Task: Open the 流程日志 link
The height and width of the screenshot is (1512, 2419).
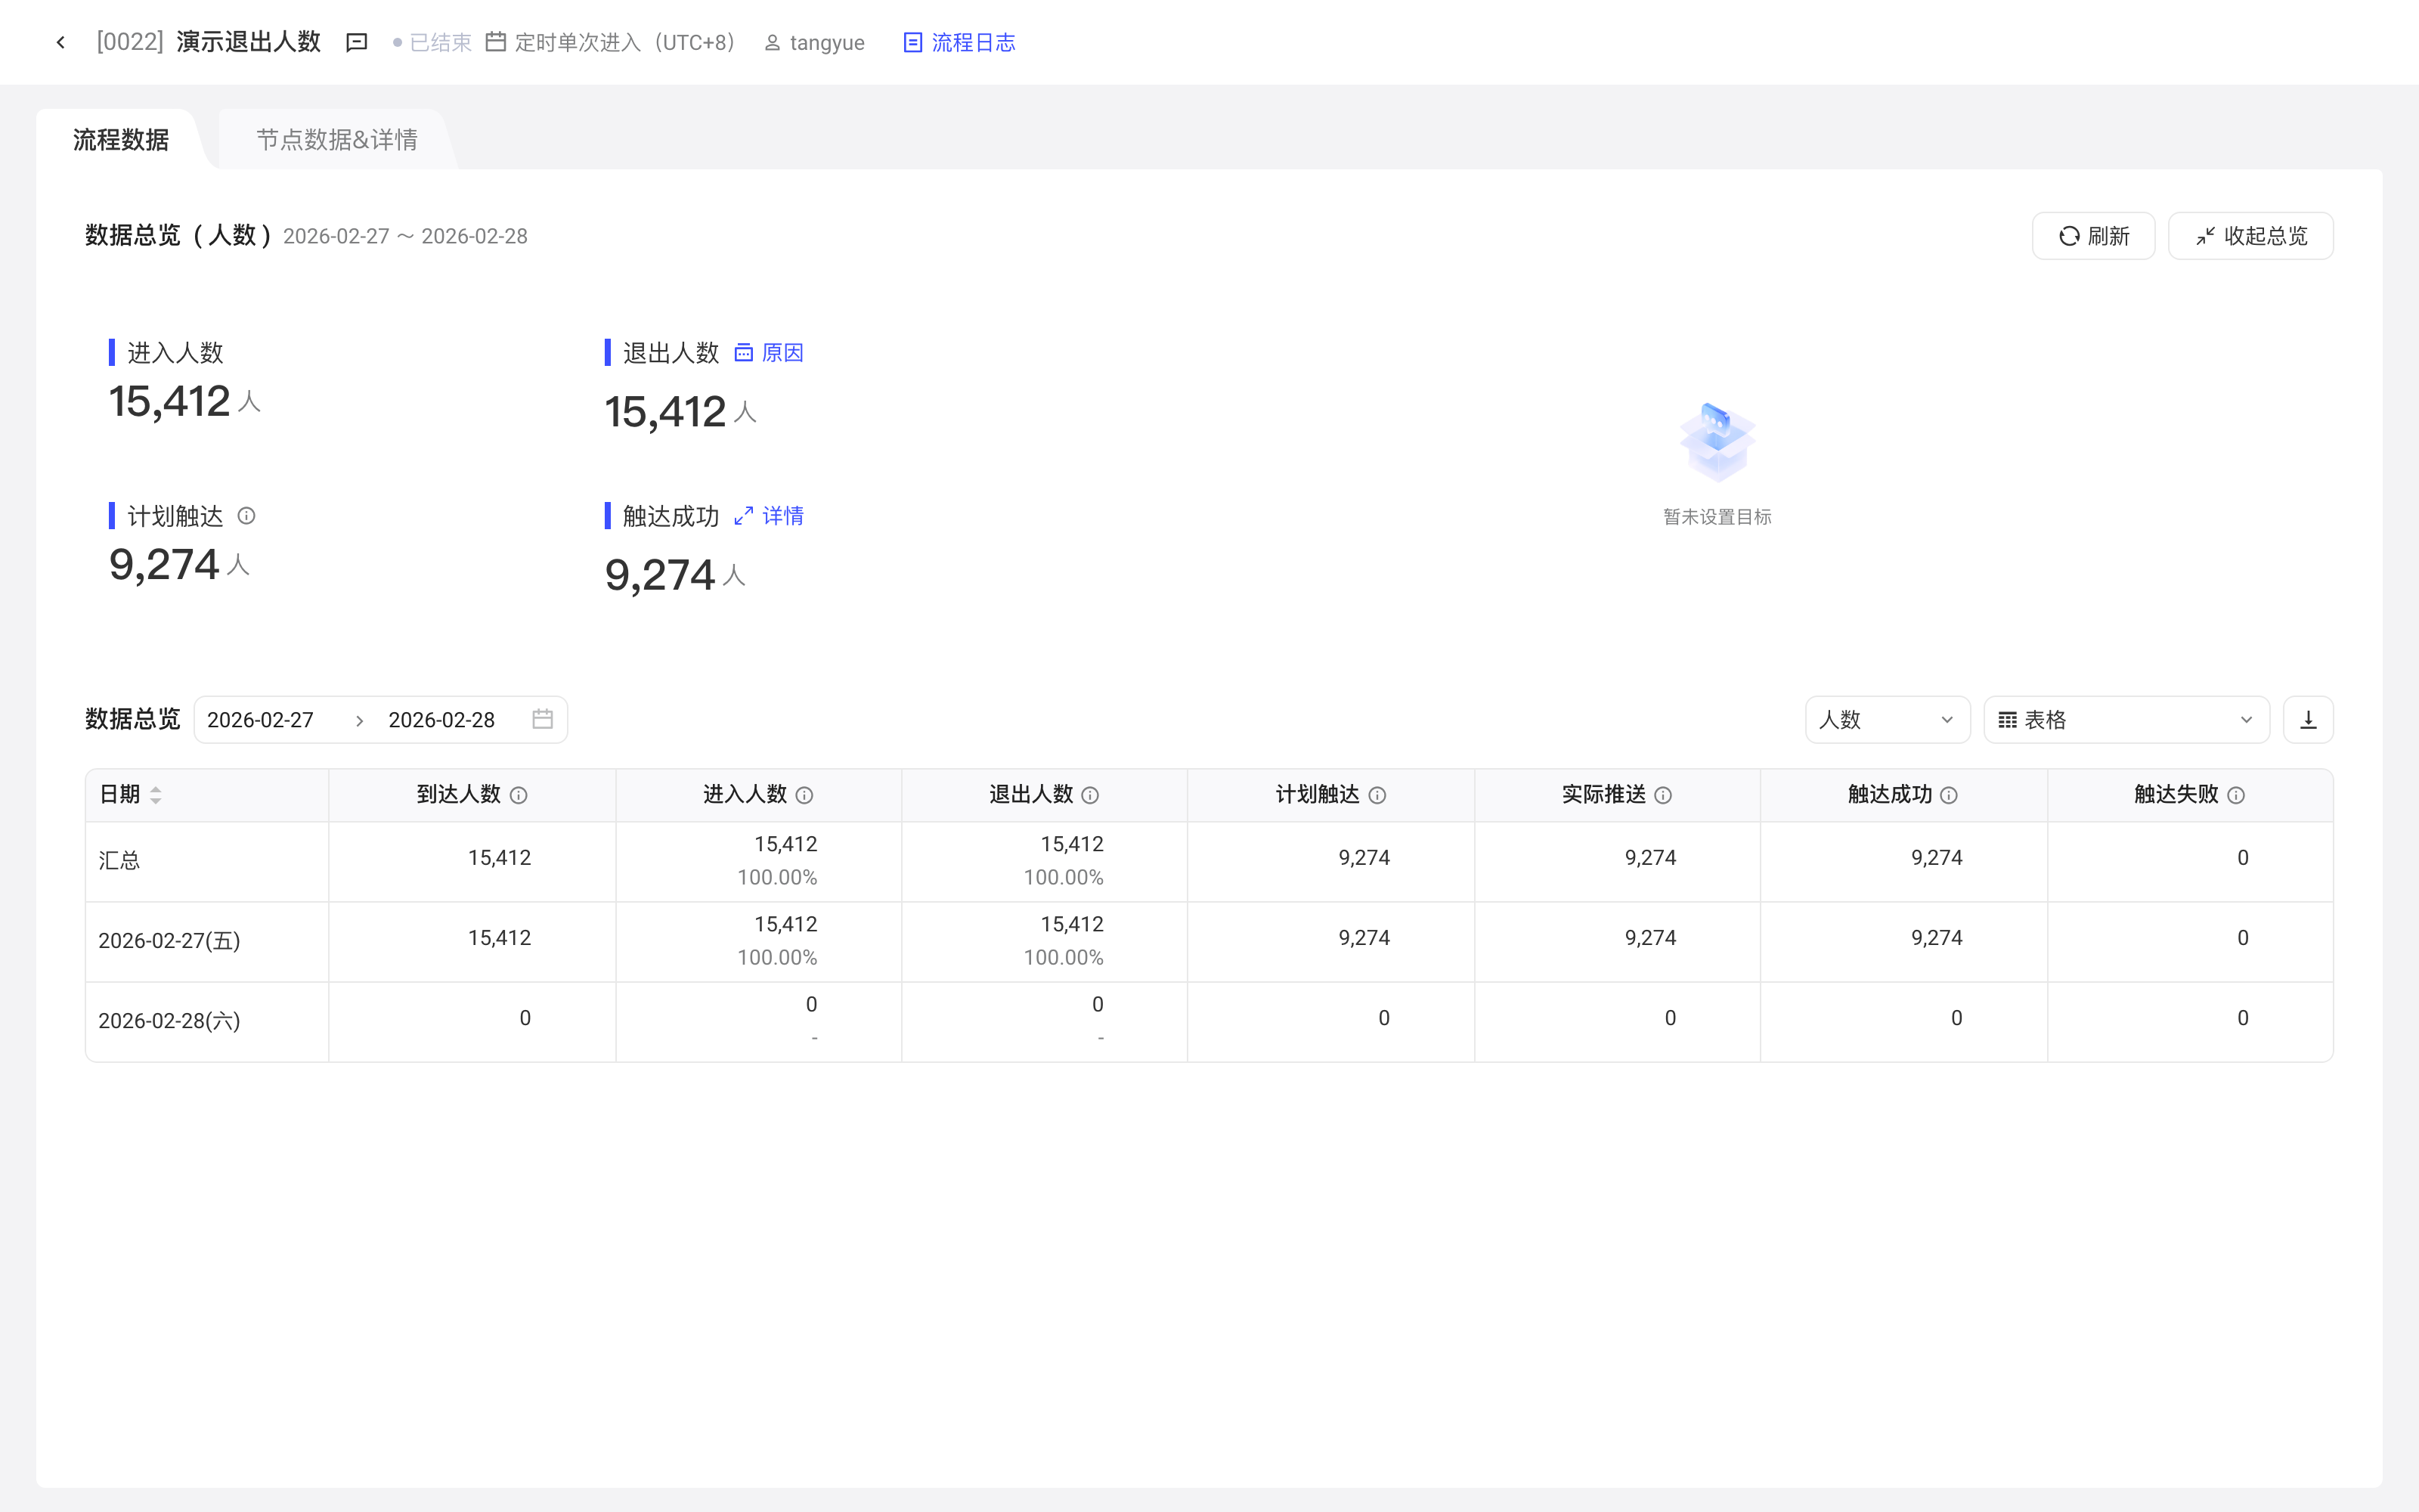Action: pos(959,42)
